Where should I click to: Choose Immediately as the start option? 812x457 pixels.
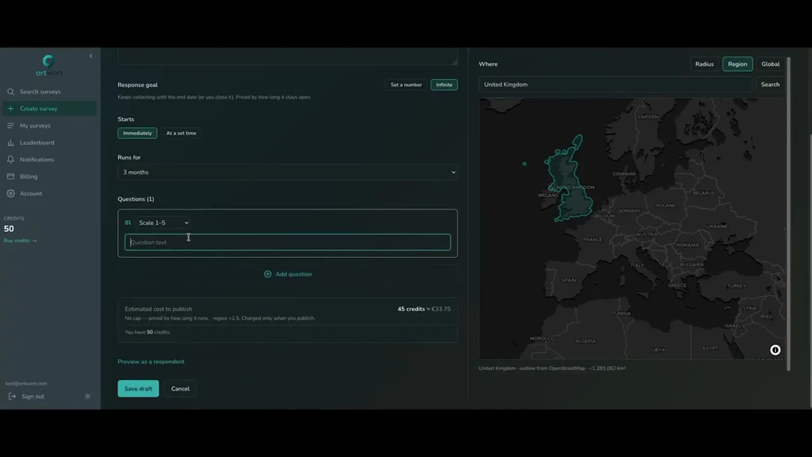pos(138,133)
